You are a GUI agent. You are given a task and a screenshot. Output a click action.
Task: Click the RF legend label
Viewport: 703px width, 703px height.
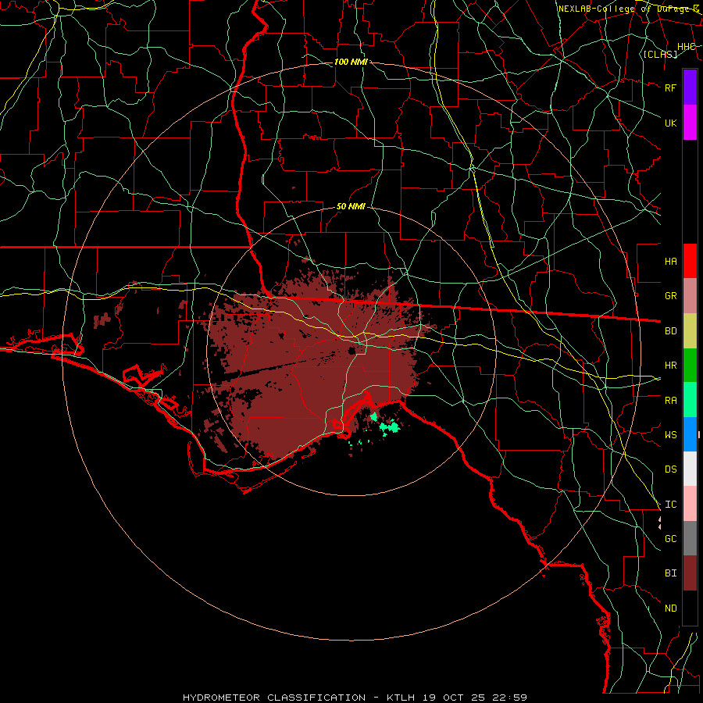[670, 87]
